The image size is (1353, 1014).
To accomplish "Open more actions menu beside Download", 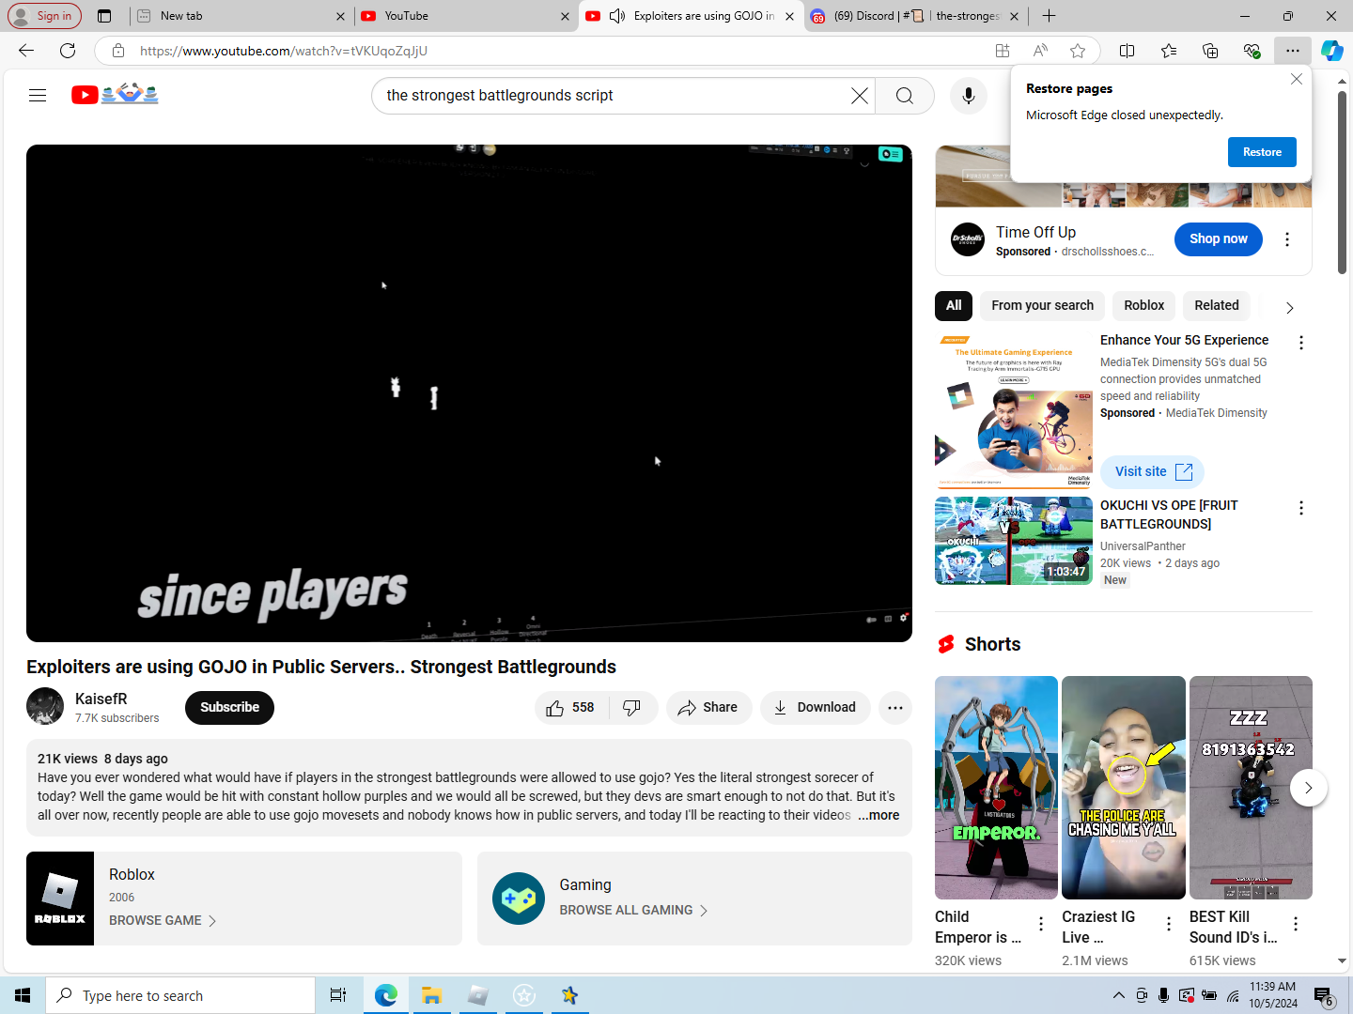I will [895, 707].
